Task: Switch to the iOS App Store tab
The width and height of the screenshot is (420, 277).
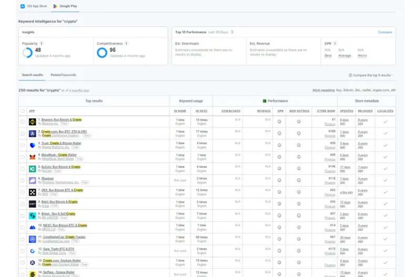Action: pos(34,6)
